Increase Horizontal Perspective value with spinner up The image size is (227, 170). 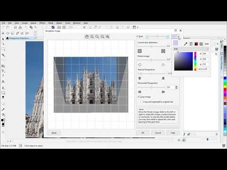tap(176, 86)
